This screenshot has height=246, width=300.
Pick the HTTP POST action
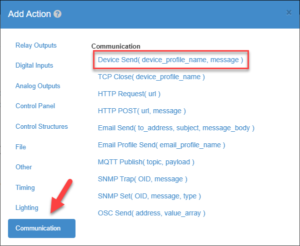142,111
